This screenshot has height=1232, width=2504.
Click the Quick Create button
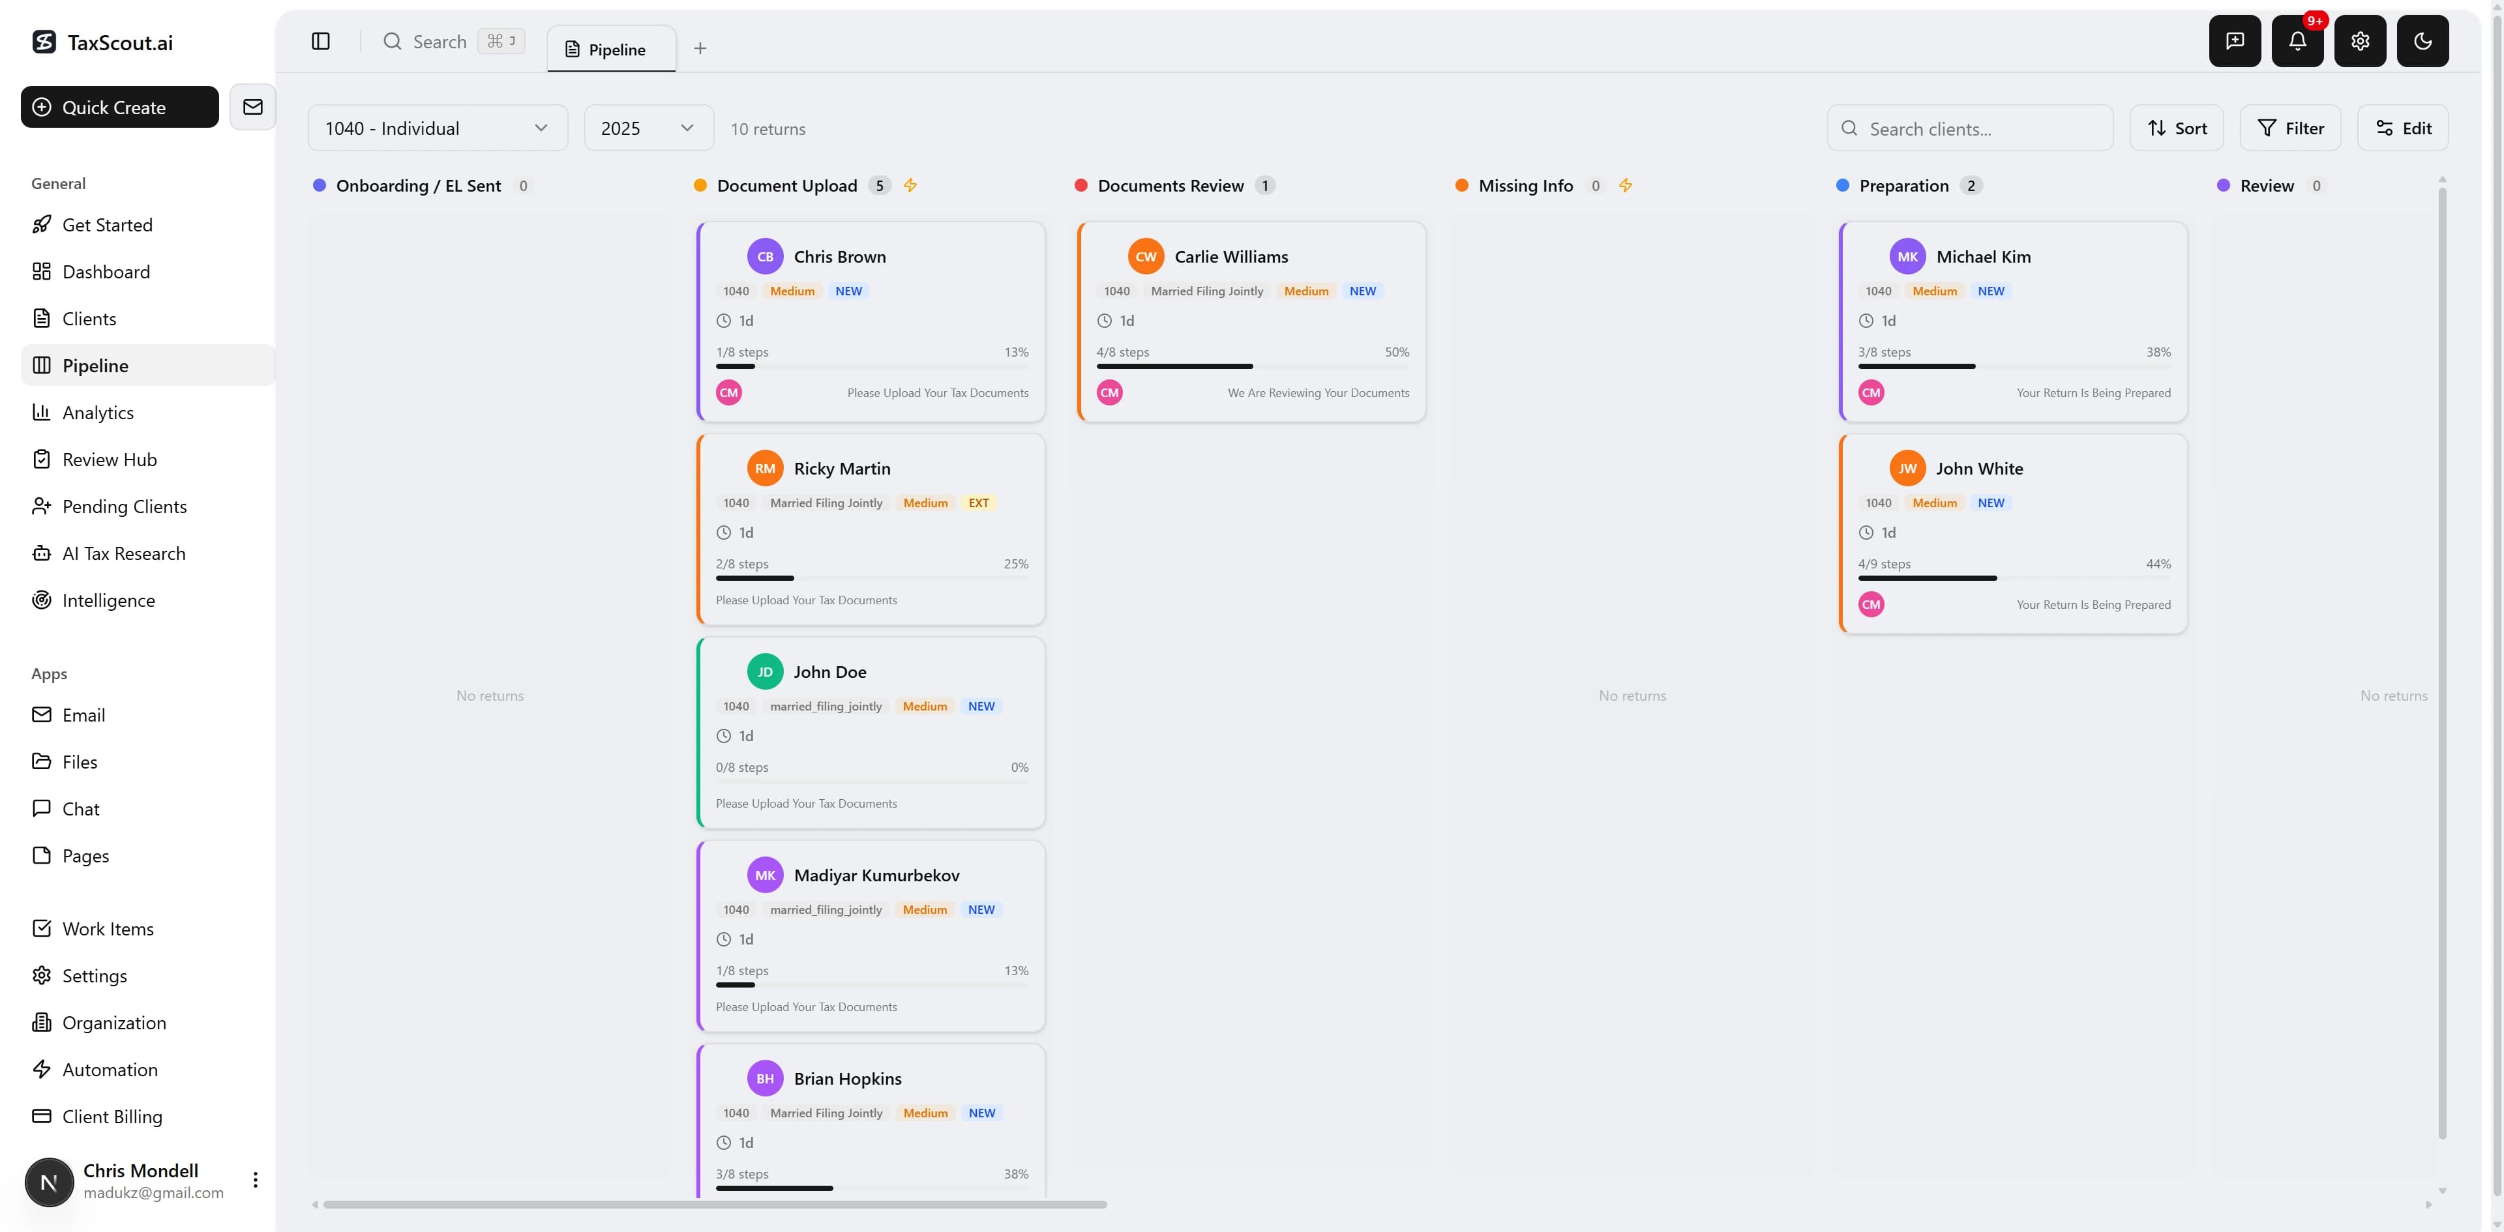coord(119,107)
